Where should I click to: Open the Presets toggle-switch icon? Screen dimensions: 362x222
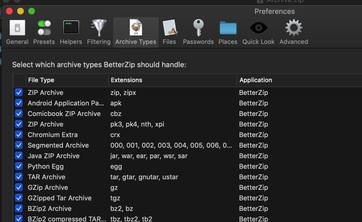coord(44,28)
